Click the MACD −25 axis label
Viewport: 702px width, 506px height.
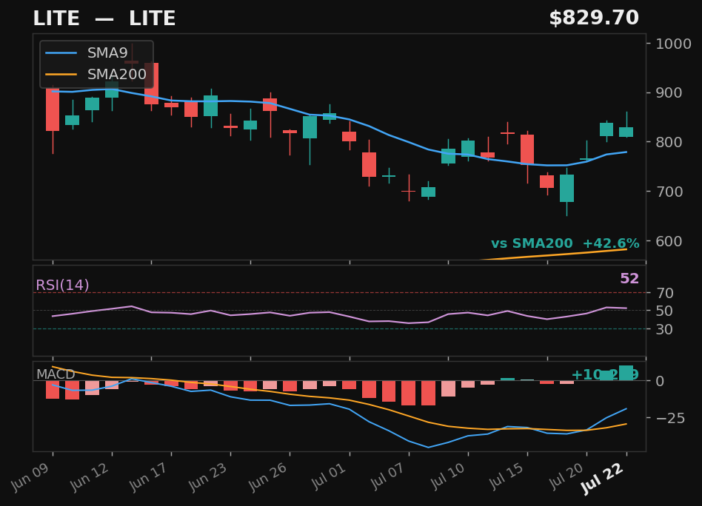[670, 418]
